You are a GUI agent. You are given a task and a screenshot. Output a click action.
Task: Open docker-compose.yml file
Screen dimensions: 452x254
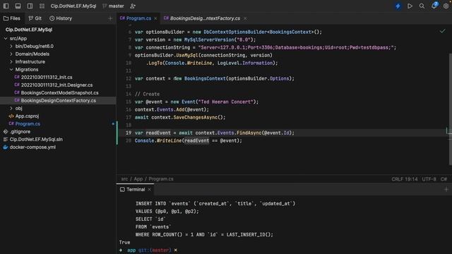(x=32, y=147)
